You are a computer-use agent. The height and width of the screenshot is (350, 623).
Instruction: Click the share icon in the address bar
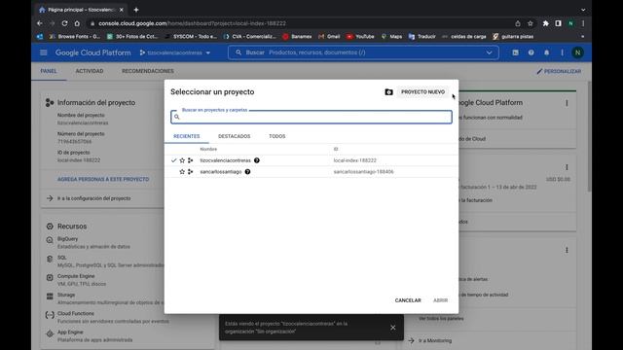(x=517, y=23)
